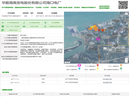Click the 自行监测要求 pie-chart icon
Viewport: 129px width, 99px height.
tap(45, 23)
